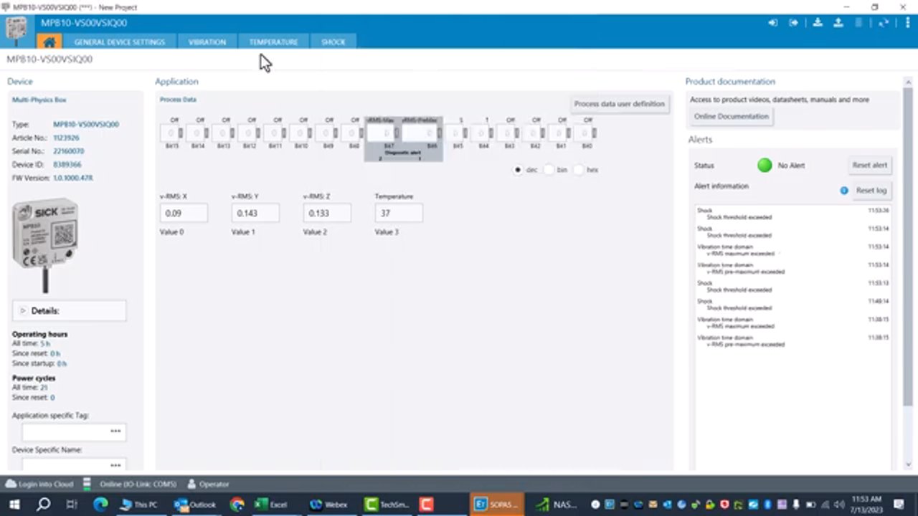
Task: Switch to the Temperature tab
Action: [x=273, y=42]
